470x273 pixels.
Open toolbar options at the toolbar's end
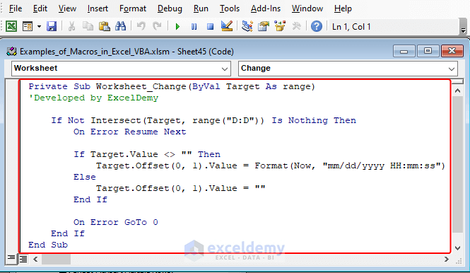(463, 27)
